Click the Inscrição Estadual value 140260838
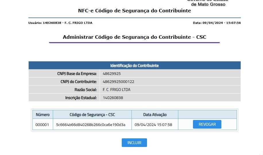Viewport: 263px width, 155px height. [113, 98]
